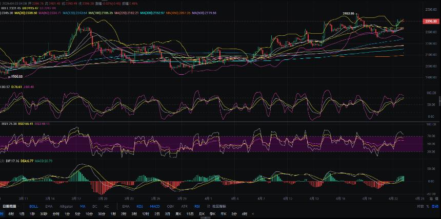Click the MA(500):2119.68 legend value
Image resolution: width=441 pixels, height=219 pixels.
click(204, 13)
